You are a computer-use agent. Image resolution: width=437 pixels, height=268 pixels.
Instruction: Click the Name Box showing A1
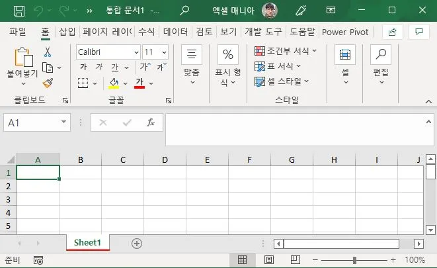coord(37,122)
